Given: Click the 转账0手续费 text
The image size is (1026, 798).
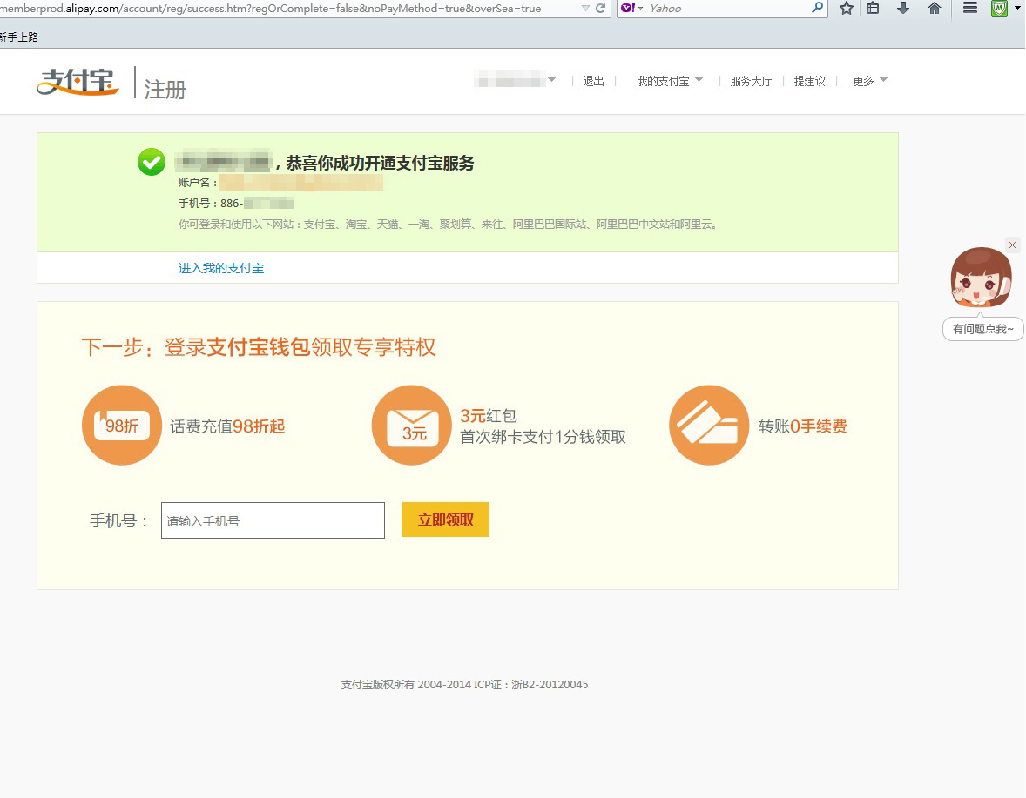Looking at the screenshot, I should coord(803,426).
